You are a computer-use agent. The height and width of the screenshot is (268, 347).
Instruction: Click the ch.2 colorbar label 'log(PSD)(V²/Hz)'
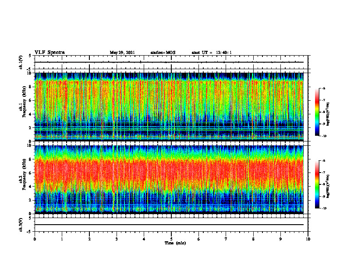click(x=328, y=186)
